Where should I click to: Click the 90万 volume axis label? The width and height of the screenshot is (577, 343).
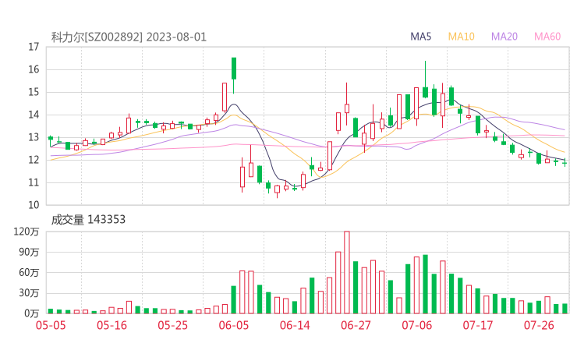click(29, 252)
